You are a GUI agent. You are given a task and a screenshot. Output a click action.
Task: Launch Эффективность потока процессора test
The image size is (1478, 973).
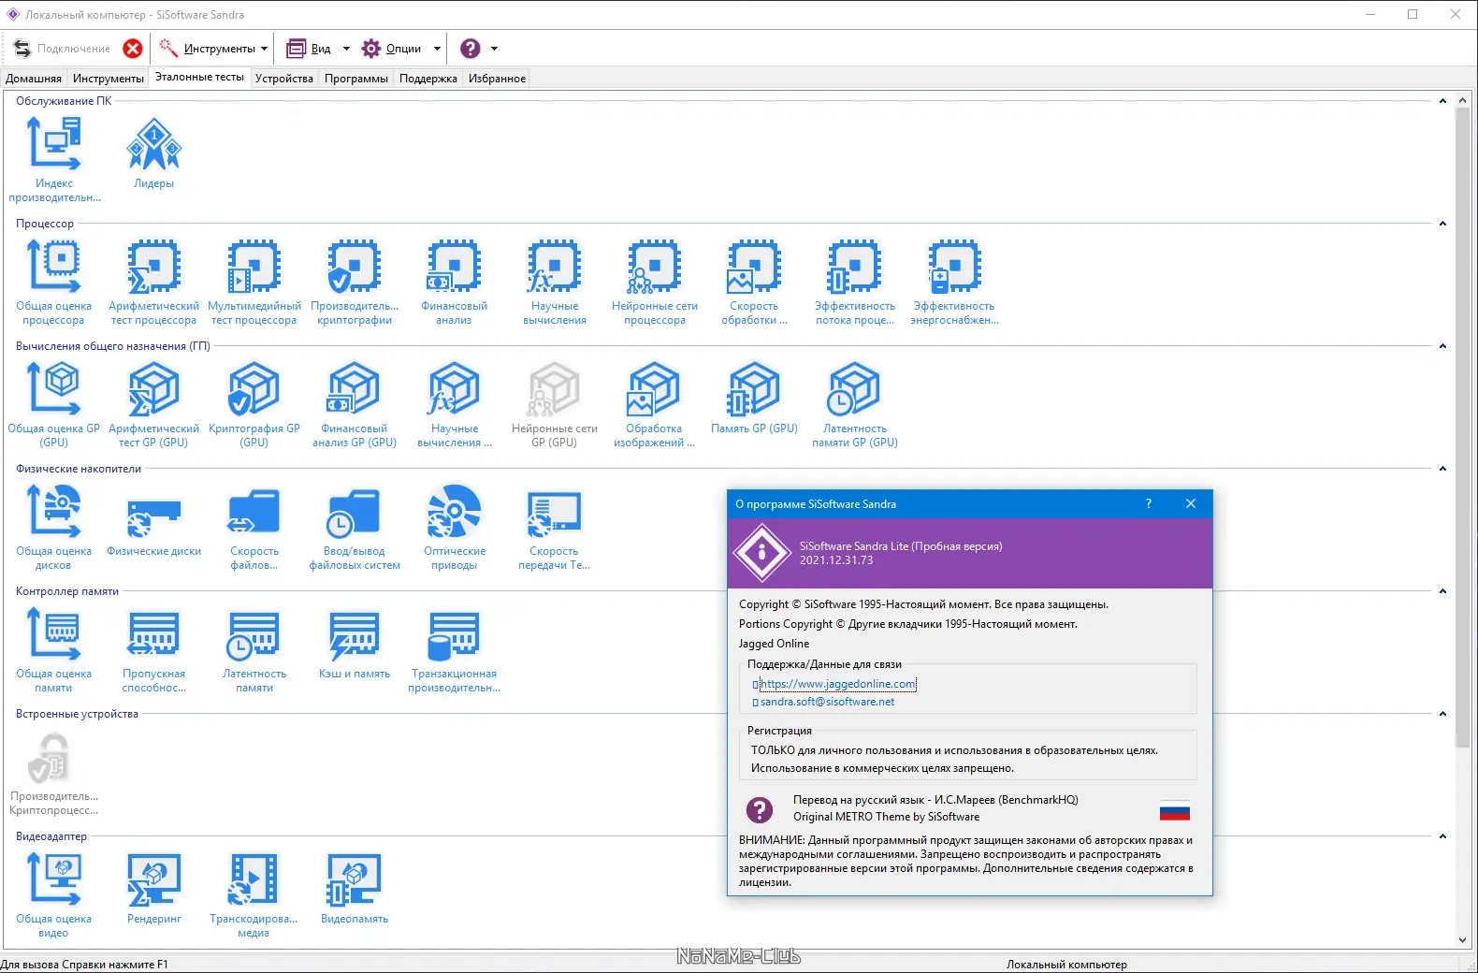tap(855, 282)
